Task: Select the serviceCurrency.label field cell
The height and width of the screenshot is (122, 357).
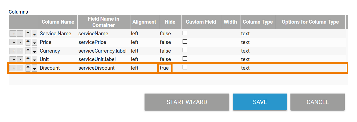Action: click(102, 51)
